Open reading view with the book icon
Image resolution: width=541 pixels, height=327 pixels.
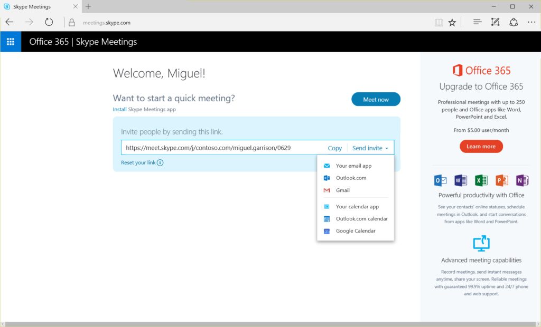tap(439, 22)
